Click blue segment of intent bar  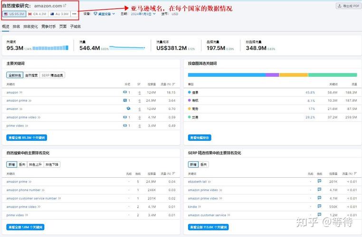pos(227,75)
